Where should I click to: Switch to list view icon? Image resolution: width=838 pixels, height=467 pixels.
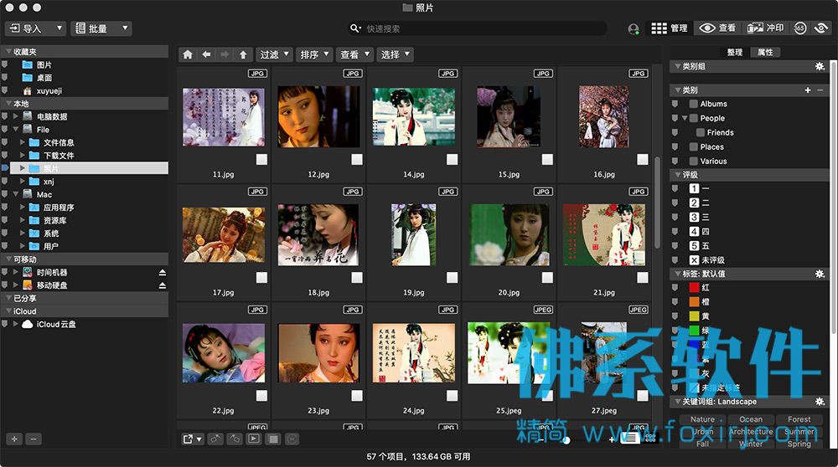pos(631,439)
